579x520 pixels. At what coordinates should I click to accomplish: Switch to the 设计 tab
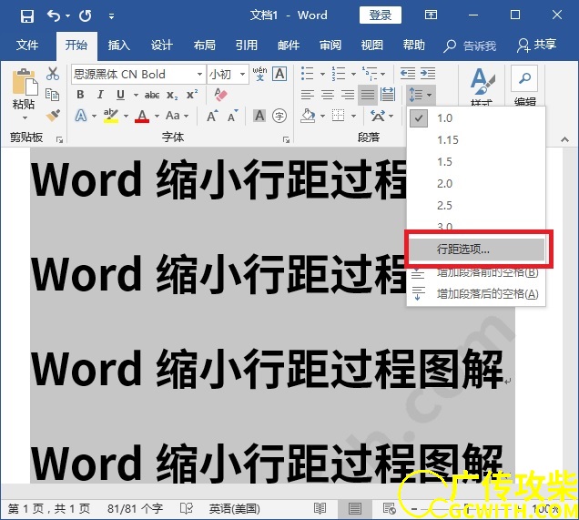[x=162, y=45]
